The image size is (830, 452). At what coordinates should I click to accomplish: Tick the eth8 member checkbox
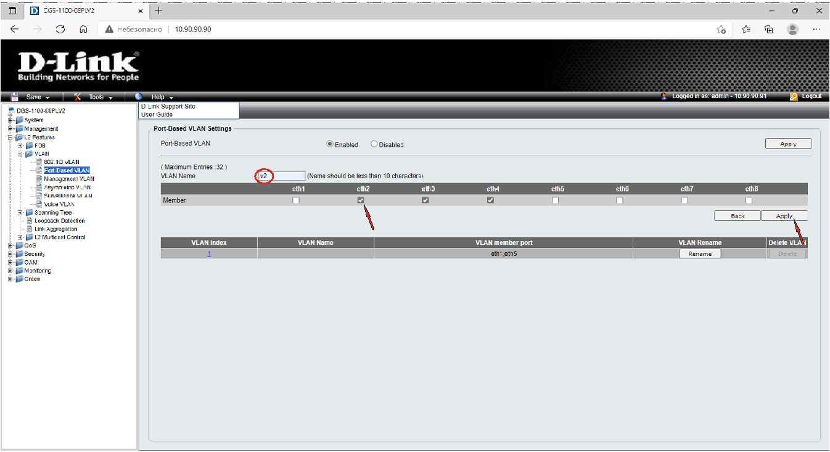click(749, 200)
